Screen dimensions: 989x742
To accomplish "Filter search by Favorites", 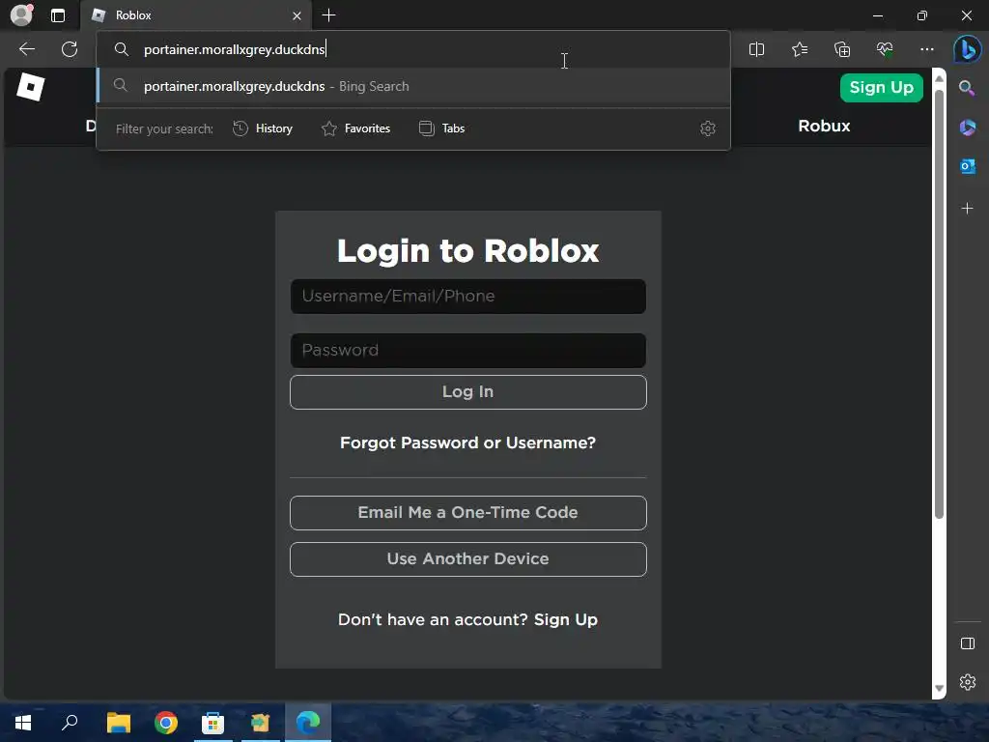I will pyautogui.click(x=355, y=128).
